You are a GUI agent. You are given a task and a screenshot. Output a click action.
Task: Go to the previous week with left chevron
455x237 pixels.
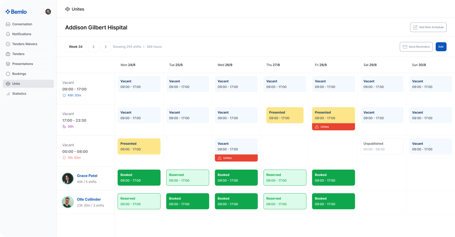coord(93,47)
